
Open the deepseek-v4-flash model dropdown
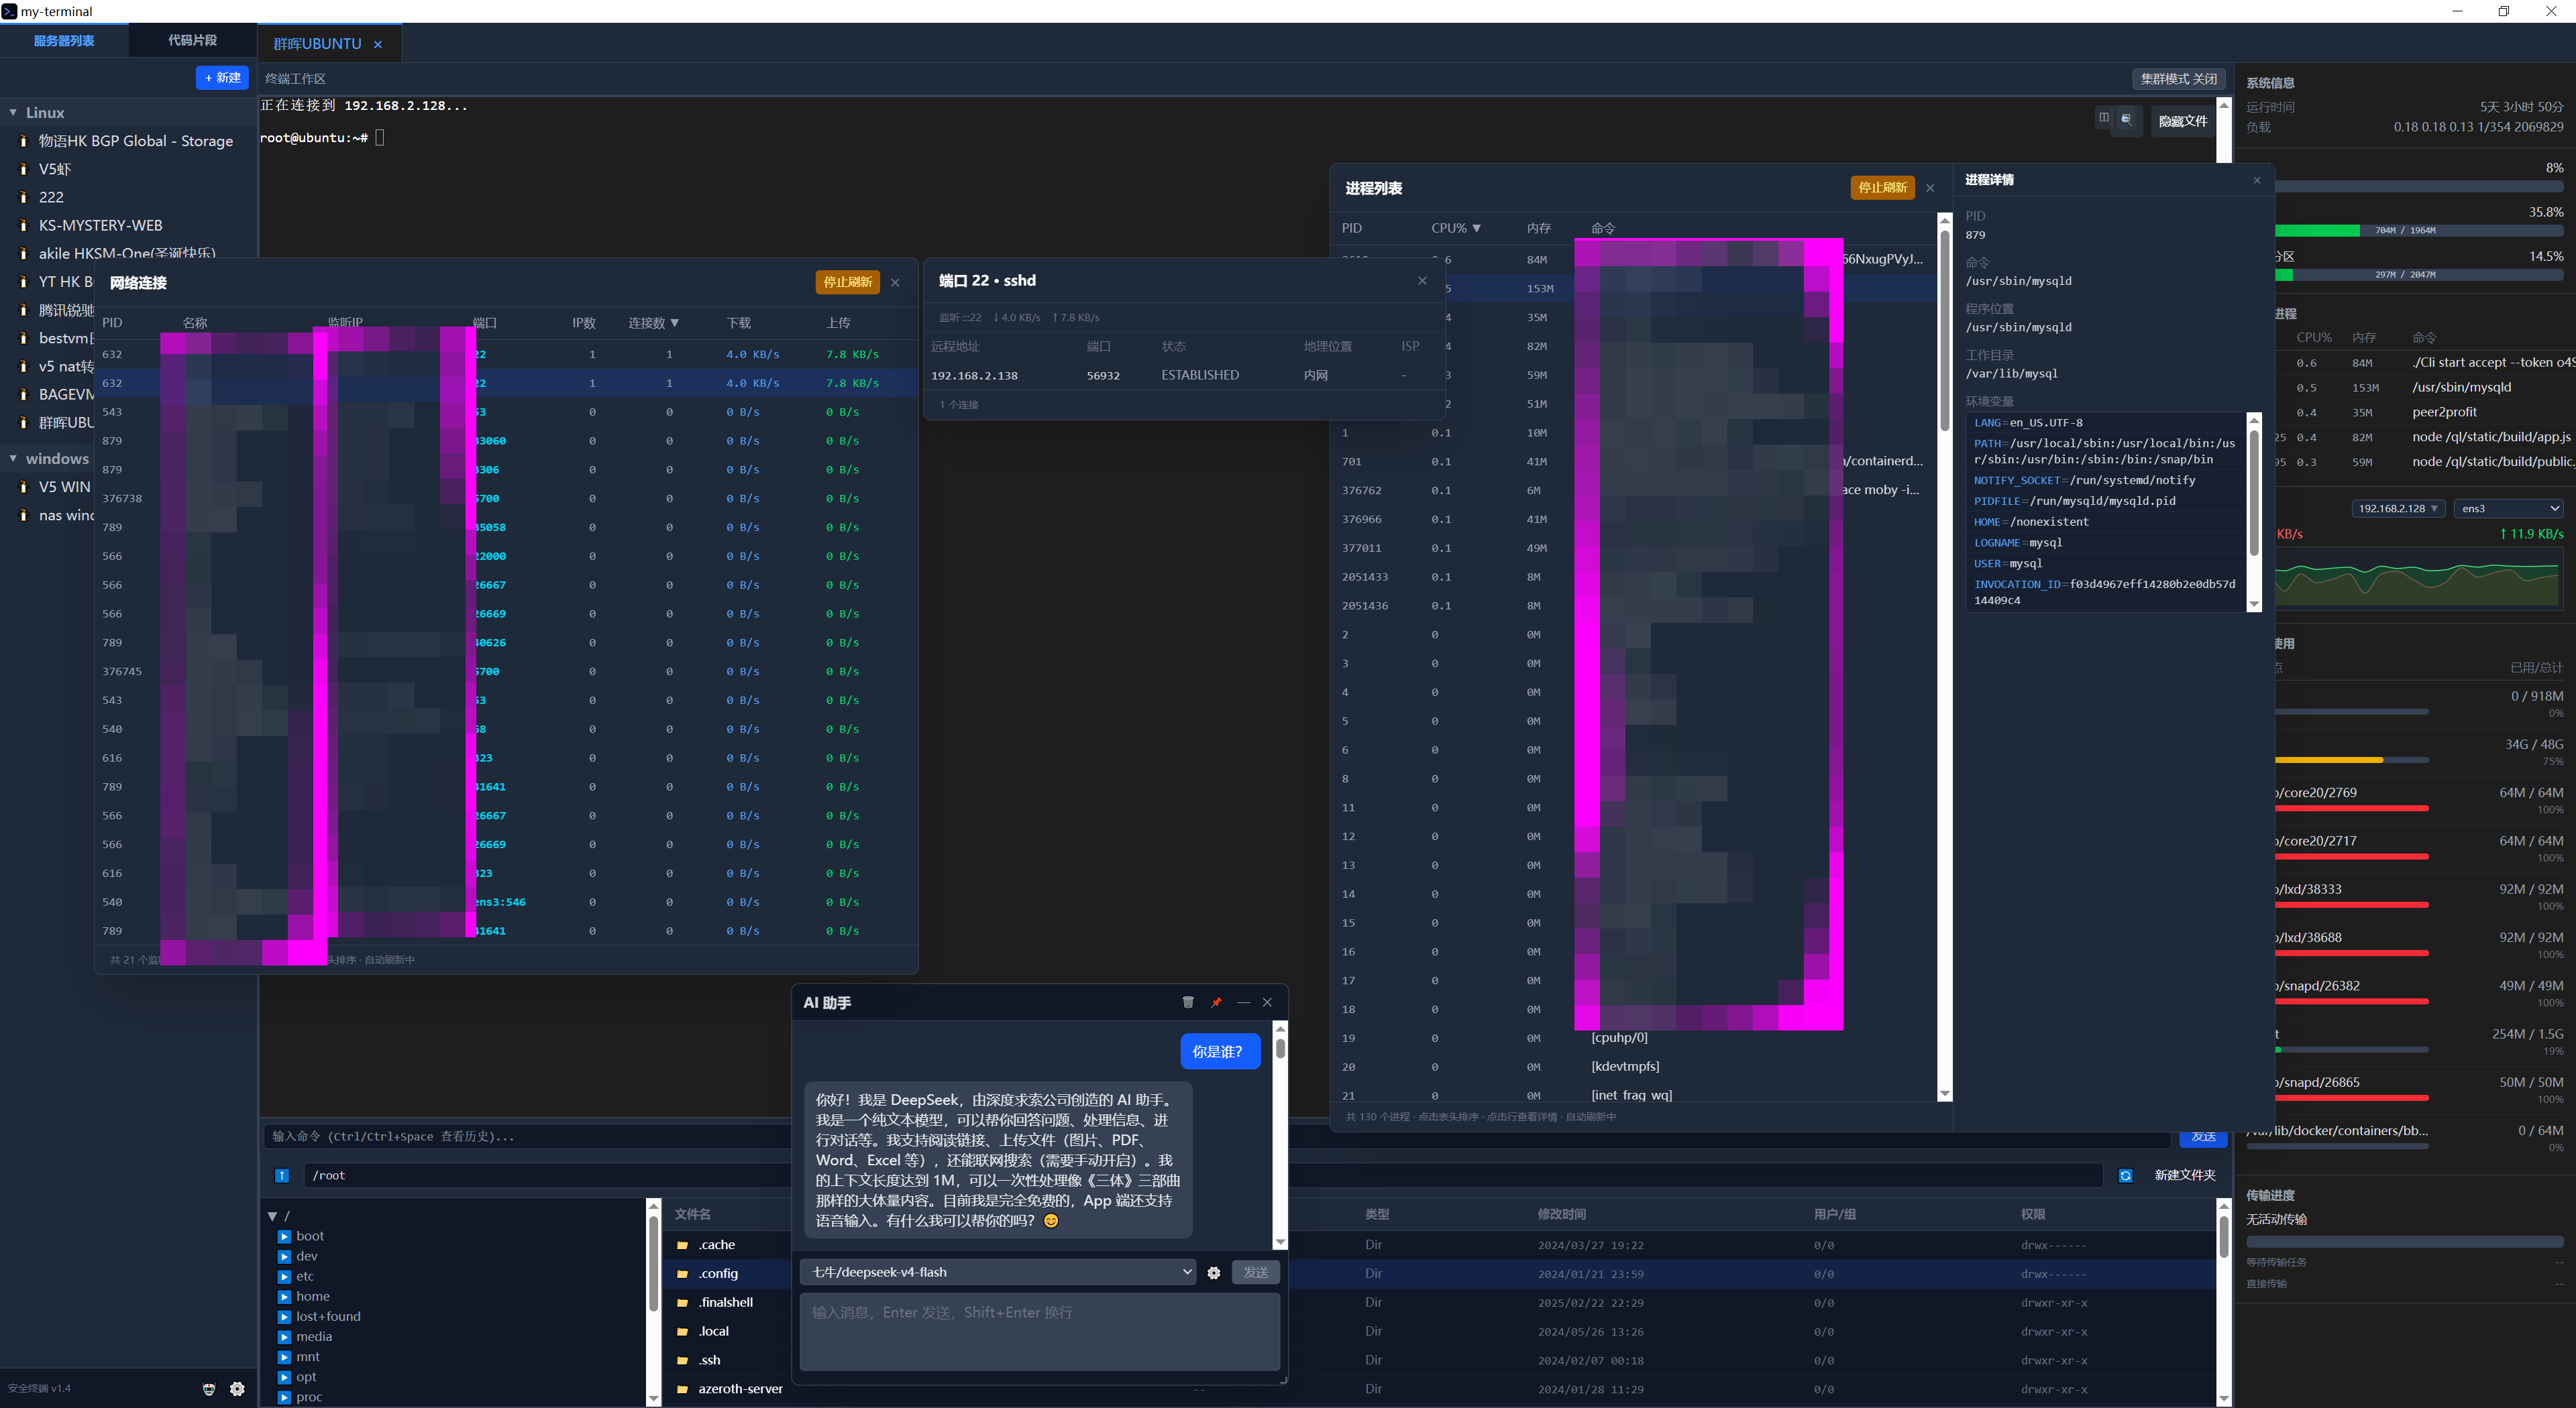coord(998,1272)
